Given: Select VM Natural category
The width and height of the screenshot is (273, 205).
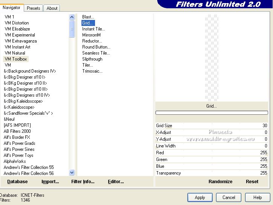Looking at the screenshot, I should coord(15,53).
